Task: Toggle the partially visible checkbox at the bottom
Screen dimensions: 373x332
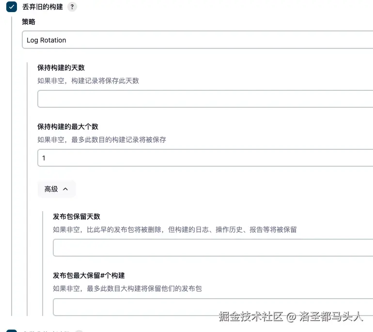Action: [12, 330]
